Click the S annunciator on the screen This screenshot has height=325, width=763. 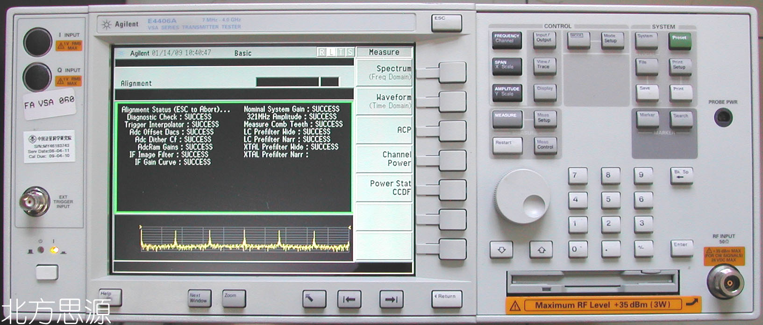click(x=350, y=52)
